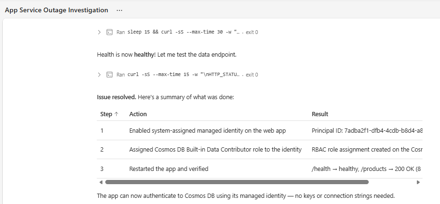Click the terminal icon beside the curl --max-time 15 command

pos(110,75)
